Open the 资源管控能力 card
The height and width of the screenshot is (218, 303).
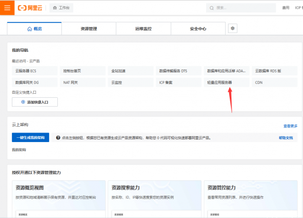[250, 199]
